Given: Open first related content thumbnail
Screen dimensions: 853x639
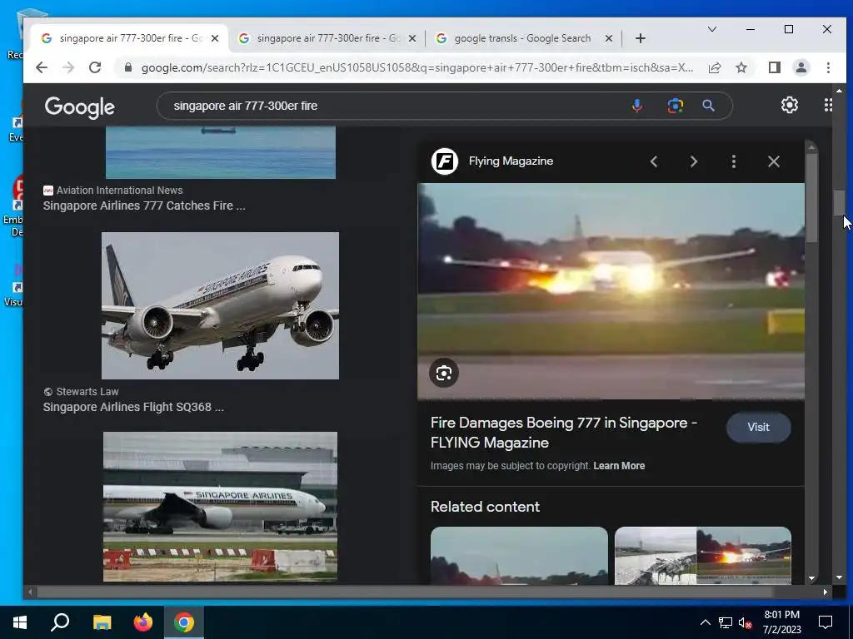Looking at the screenshot, I should (519, 555).
